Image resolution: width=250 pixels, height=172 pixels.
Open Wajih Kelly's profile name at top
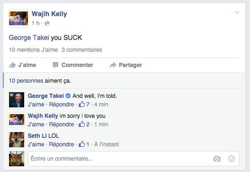49,14
